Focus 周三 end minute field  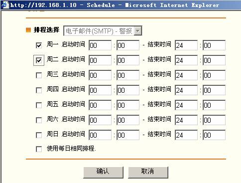pyautogui.click(x=214, y=75)
